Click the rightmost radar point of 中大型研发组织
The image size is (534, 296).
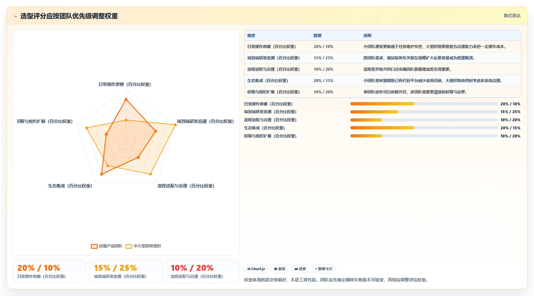click(175, 125)
